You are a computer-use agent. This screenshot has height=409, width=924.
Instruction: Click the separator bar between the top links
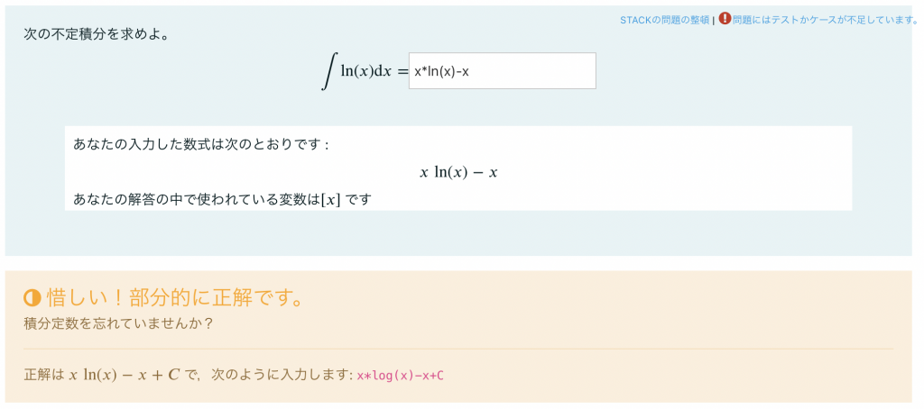point(713,20)
